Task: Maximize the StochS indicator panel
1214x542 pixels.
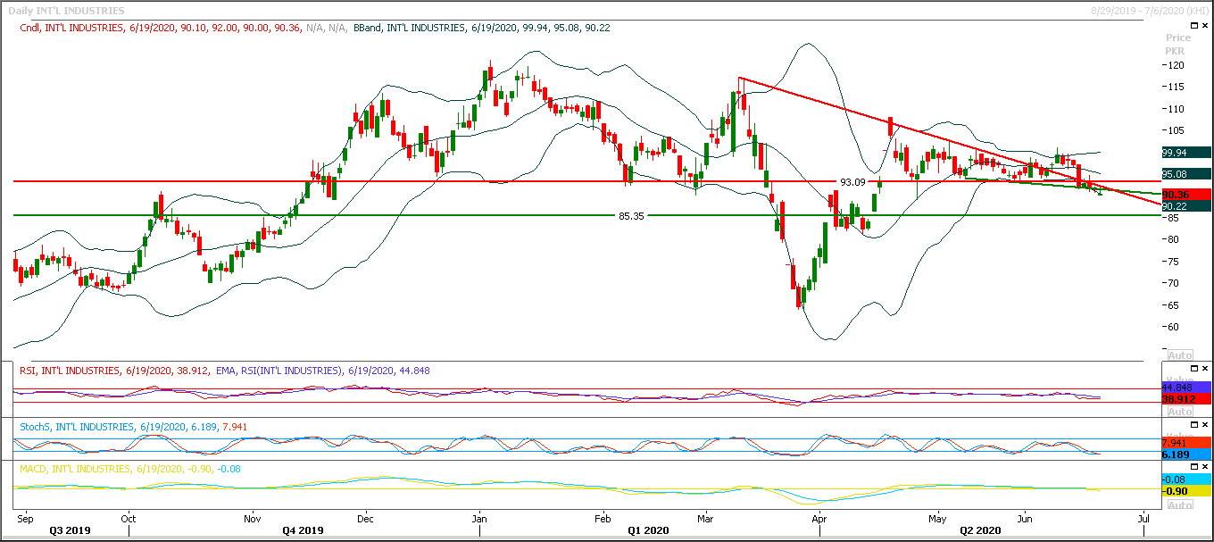Action: click(x=1193, y=423)
